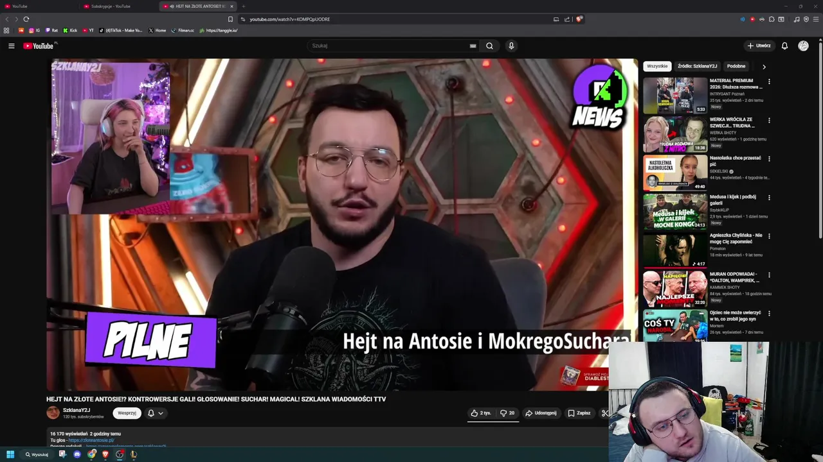Open the browser main hamburger menu
The width and height of the screenshot is (823, 462).
tap(815, 19)
